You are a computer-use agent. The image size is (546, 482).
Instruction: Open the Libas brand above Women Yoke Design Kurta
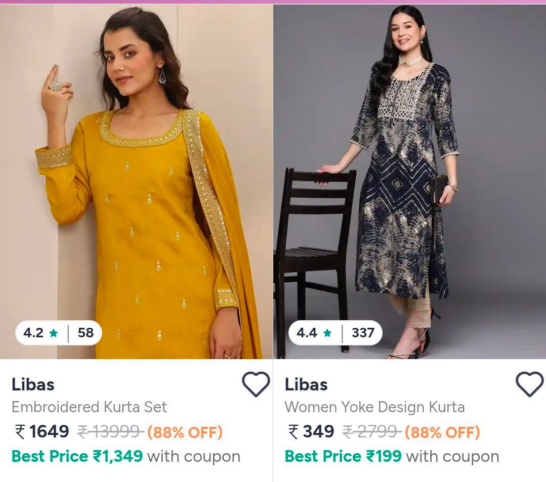[306, 384]
